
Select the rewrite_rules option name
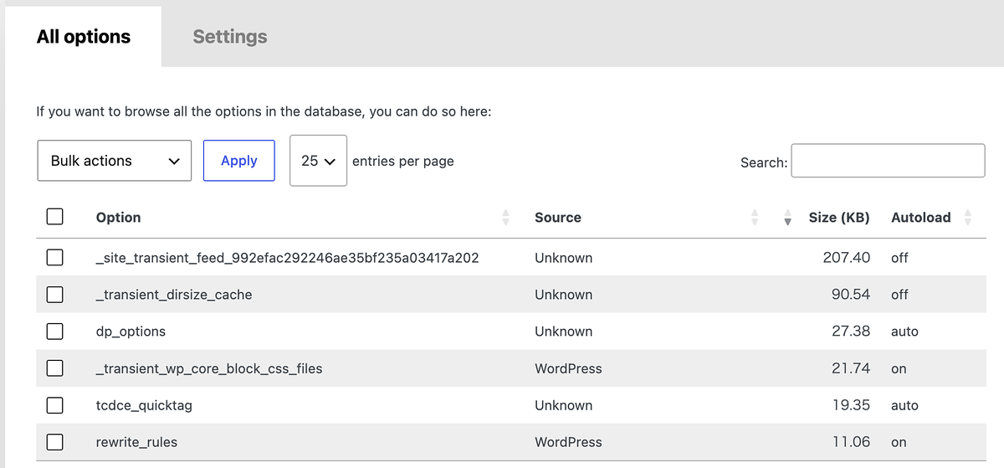click(136, 442)
